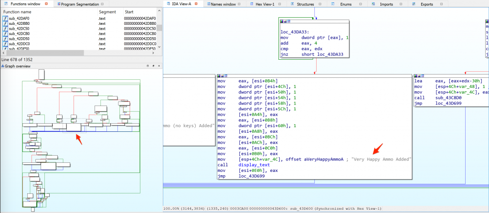Screen dimensions: 489x213
Task: Switch to the Names window tab
Action: (223, 4)
